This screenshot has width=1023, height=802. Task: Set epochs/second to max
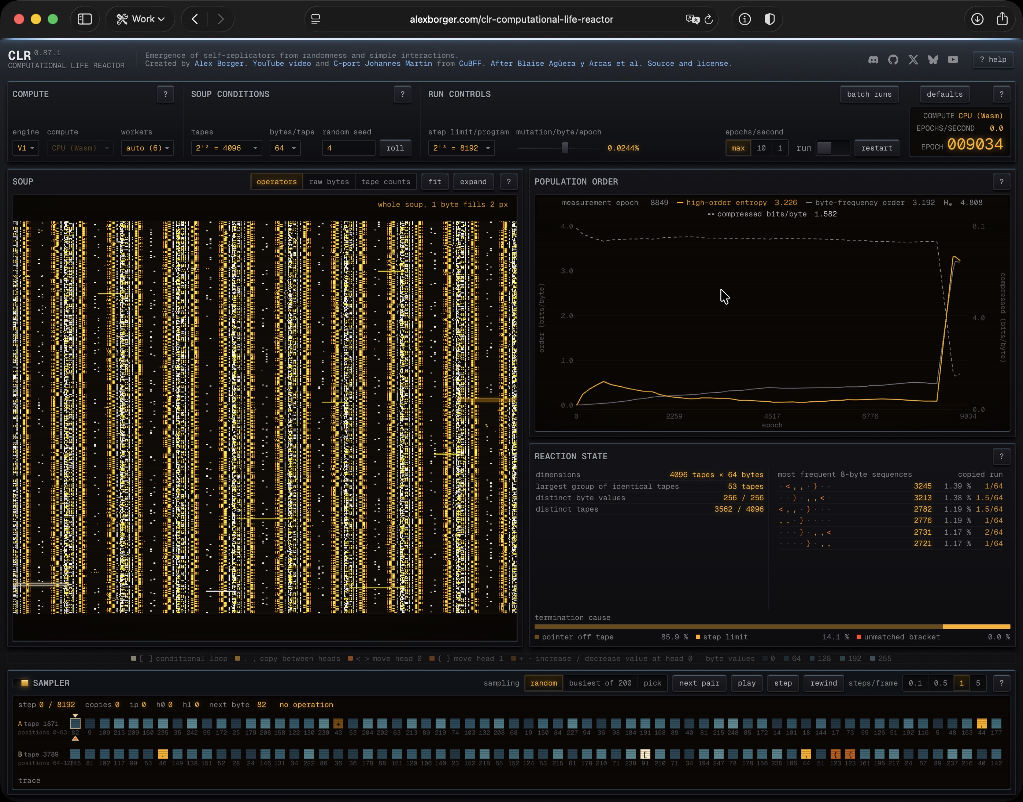[738, 148]
